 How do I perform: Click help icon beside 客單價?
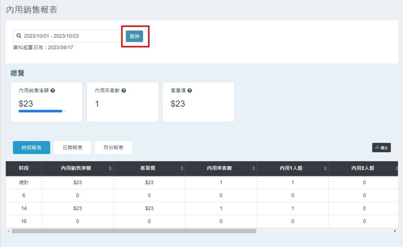(190, 91)
